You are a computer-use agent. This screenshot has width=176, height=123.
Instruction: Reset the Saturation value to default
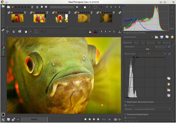(x=169, y=47)
